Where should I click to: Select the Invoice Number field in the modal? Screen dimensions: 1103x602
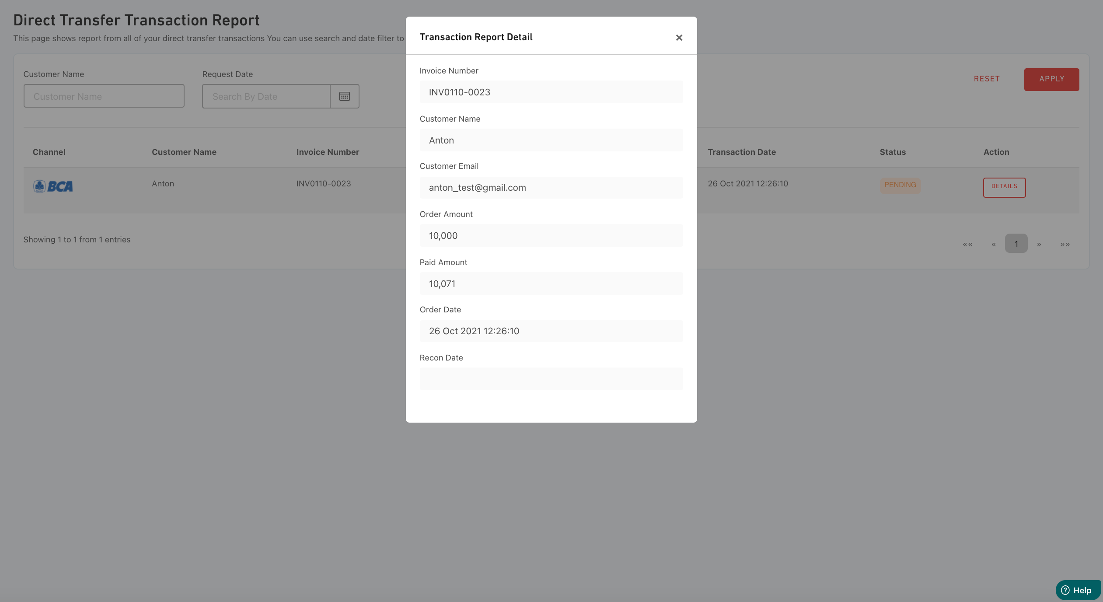click(x=550, y=92)
